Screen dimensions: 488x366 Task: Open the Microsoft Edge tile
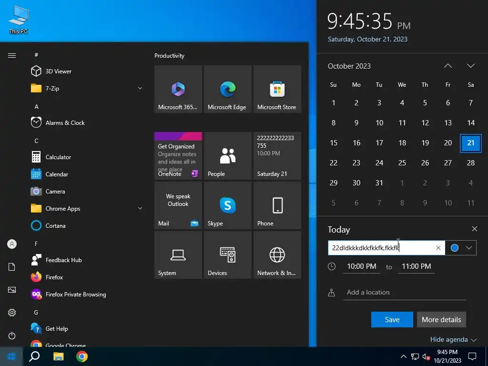click(228, 89)
